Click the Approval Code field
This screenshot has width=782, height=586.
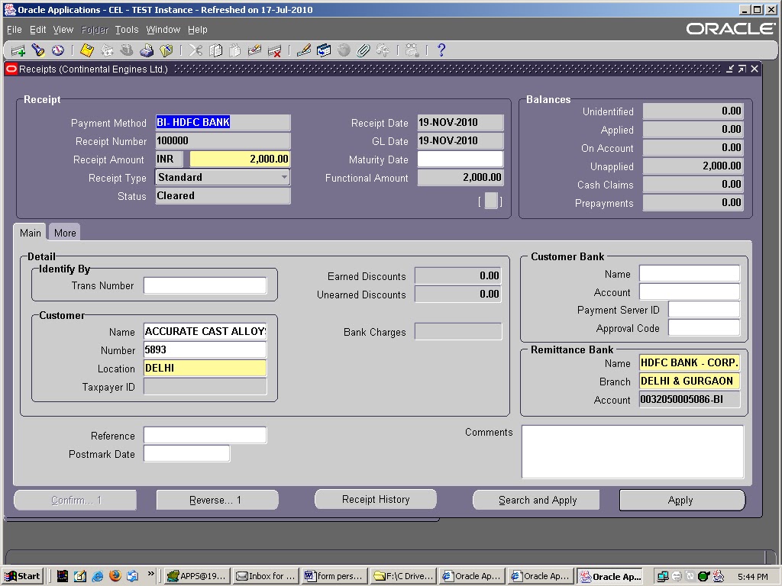(x=704, y=328)
